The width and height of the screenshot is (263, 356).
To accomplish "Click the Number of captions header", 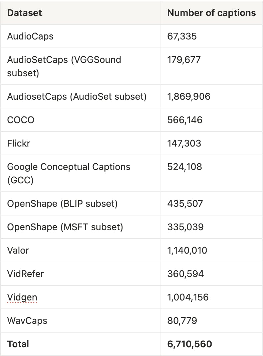I will 211,13.
